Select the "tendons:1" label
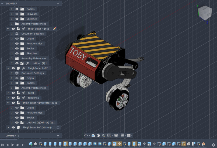This screenshot has height=148, width=217. [x=34, y=98]
